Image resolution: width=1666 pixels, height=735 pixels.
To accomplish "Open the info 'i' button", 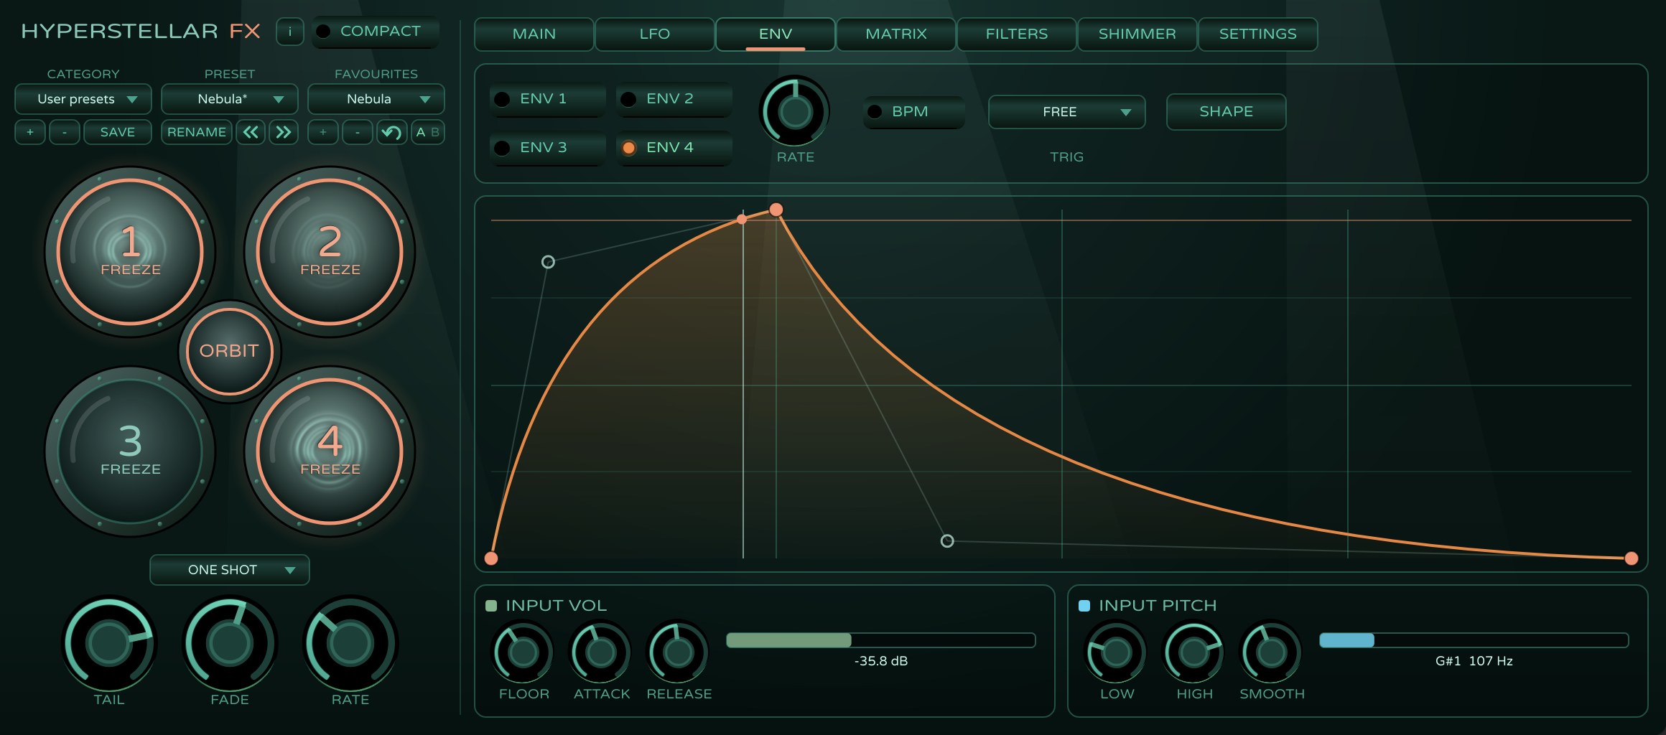I will point(290,32).
